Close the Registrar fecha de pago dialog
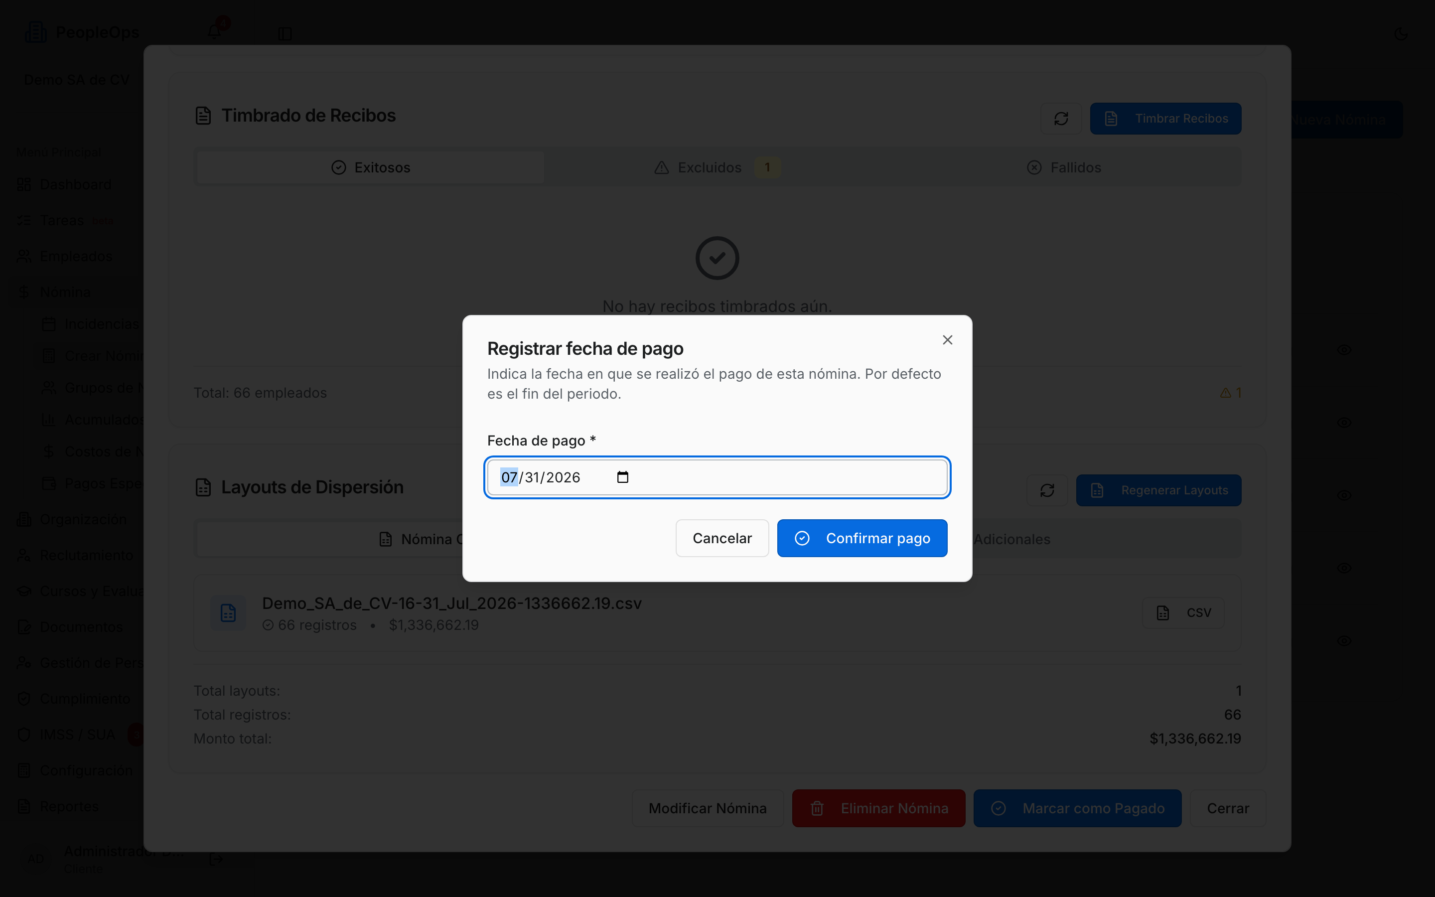1435x897 pixels. [948, 340]
